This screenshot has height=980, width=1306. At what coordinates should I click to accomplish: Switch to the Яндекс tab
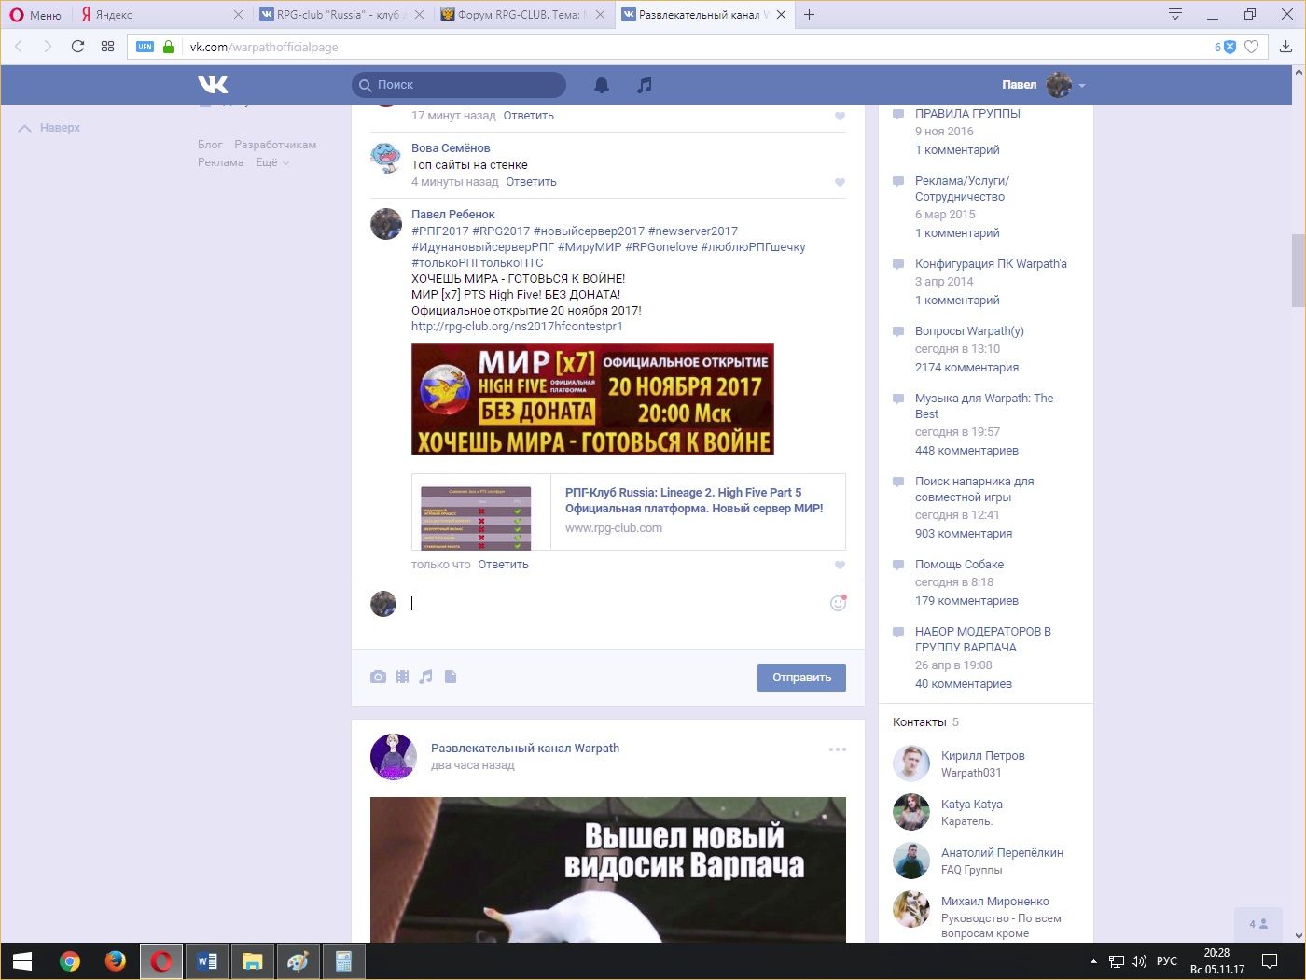pos(160,14)
